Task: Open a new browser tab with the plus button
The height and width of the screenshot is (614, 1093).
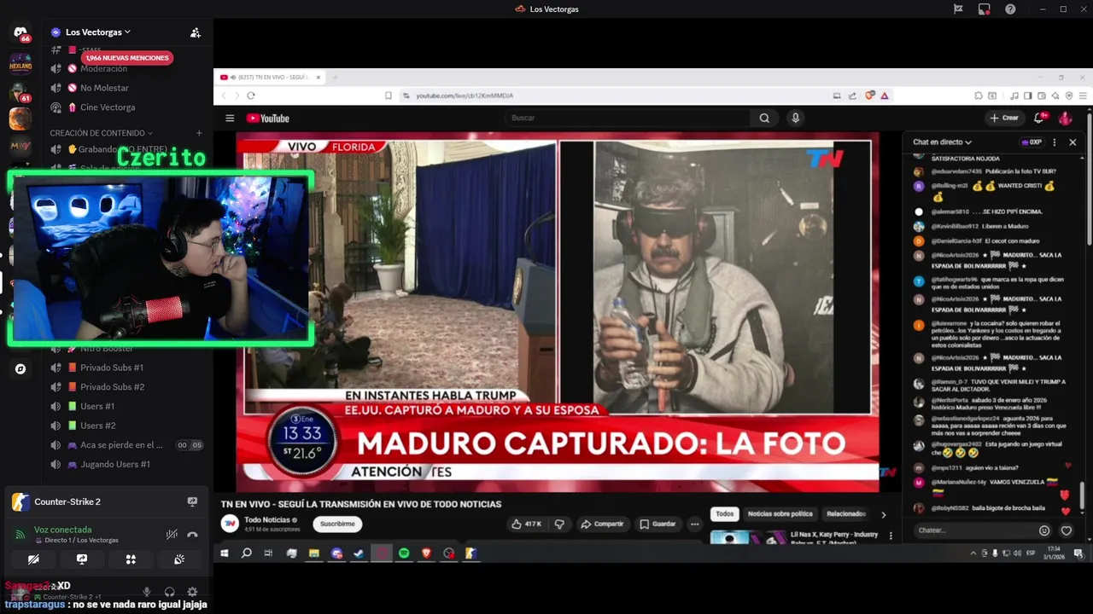Action: 335,78
